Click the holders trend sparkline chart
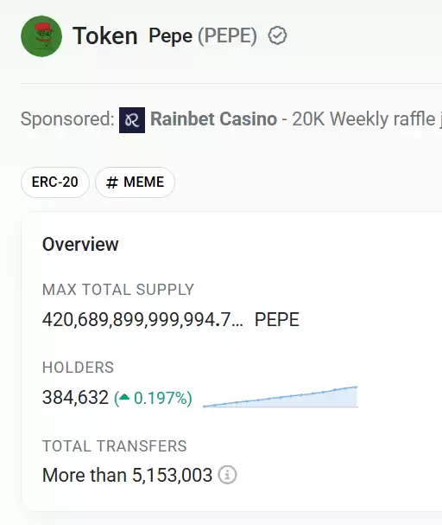Viewport: 442px width, 525px height. tap(281, 397)
